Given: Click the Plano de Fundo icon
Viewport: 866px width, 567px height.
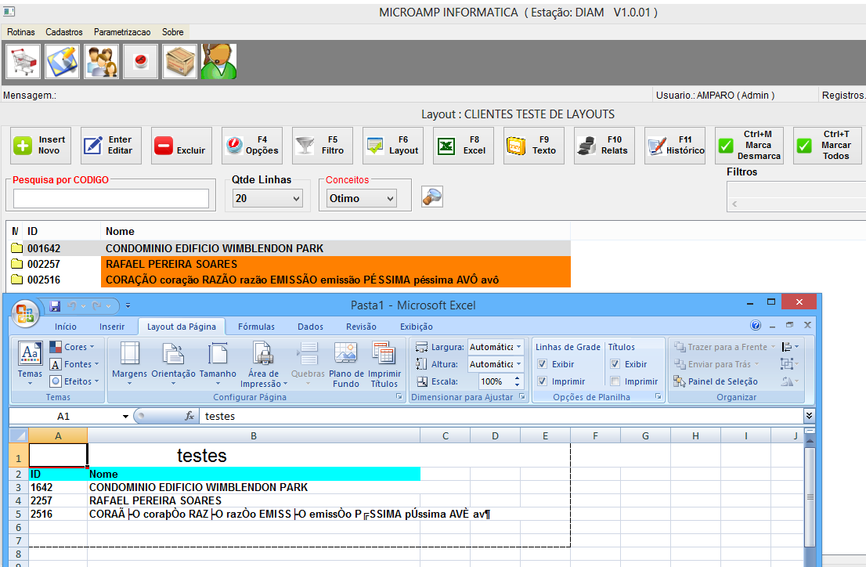Looking at the screenshot, I should click(x=345, y=364).
